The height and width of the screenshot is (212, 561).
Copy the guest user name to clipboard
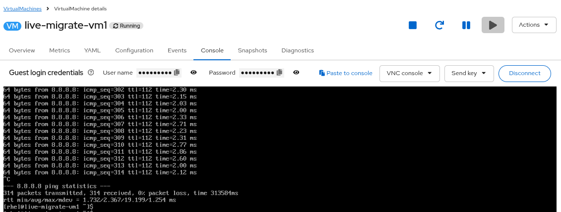click(x=177, y=73)
